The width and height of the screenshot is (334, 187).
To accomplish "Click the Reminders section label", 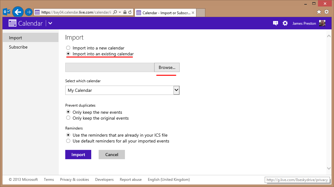I will 74,128.
